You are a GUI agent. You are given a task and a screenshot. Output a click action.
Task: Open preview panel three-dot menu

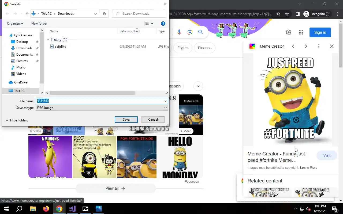pos(319,46)
